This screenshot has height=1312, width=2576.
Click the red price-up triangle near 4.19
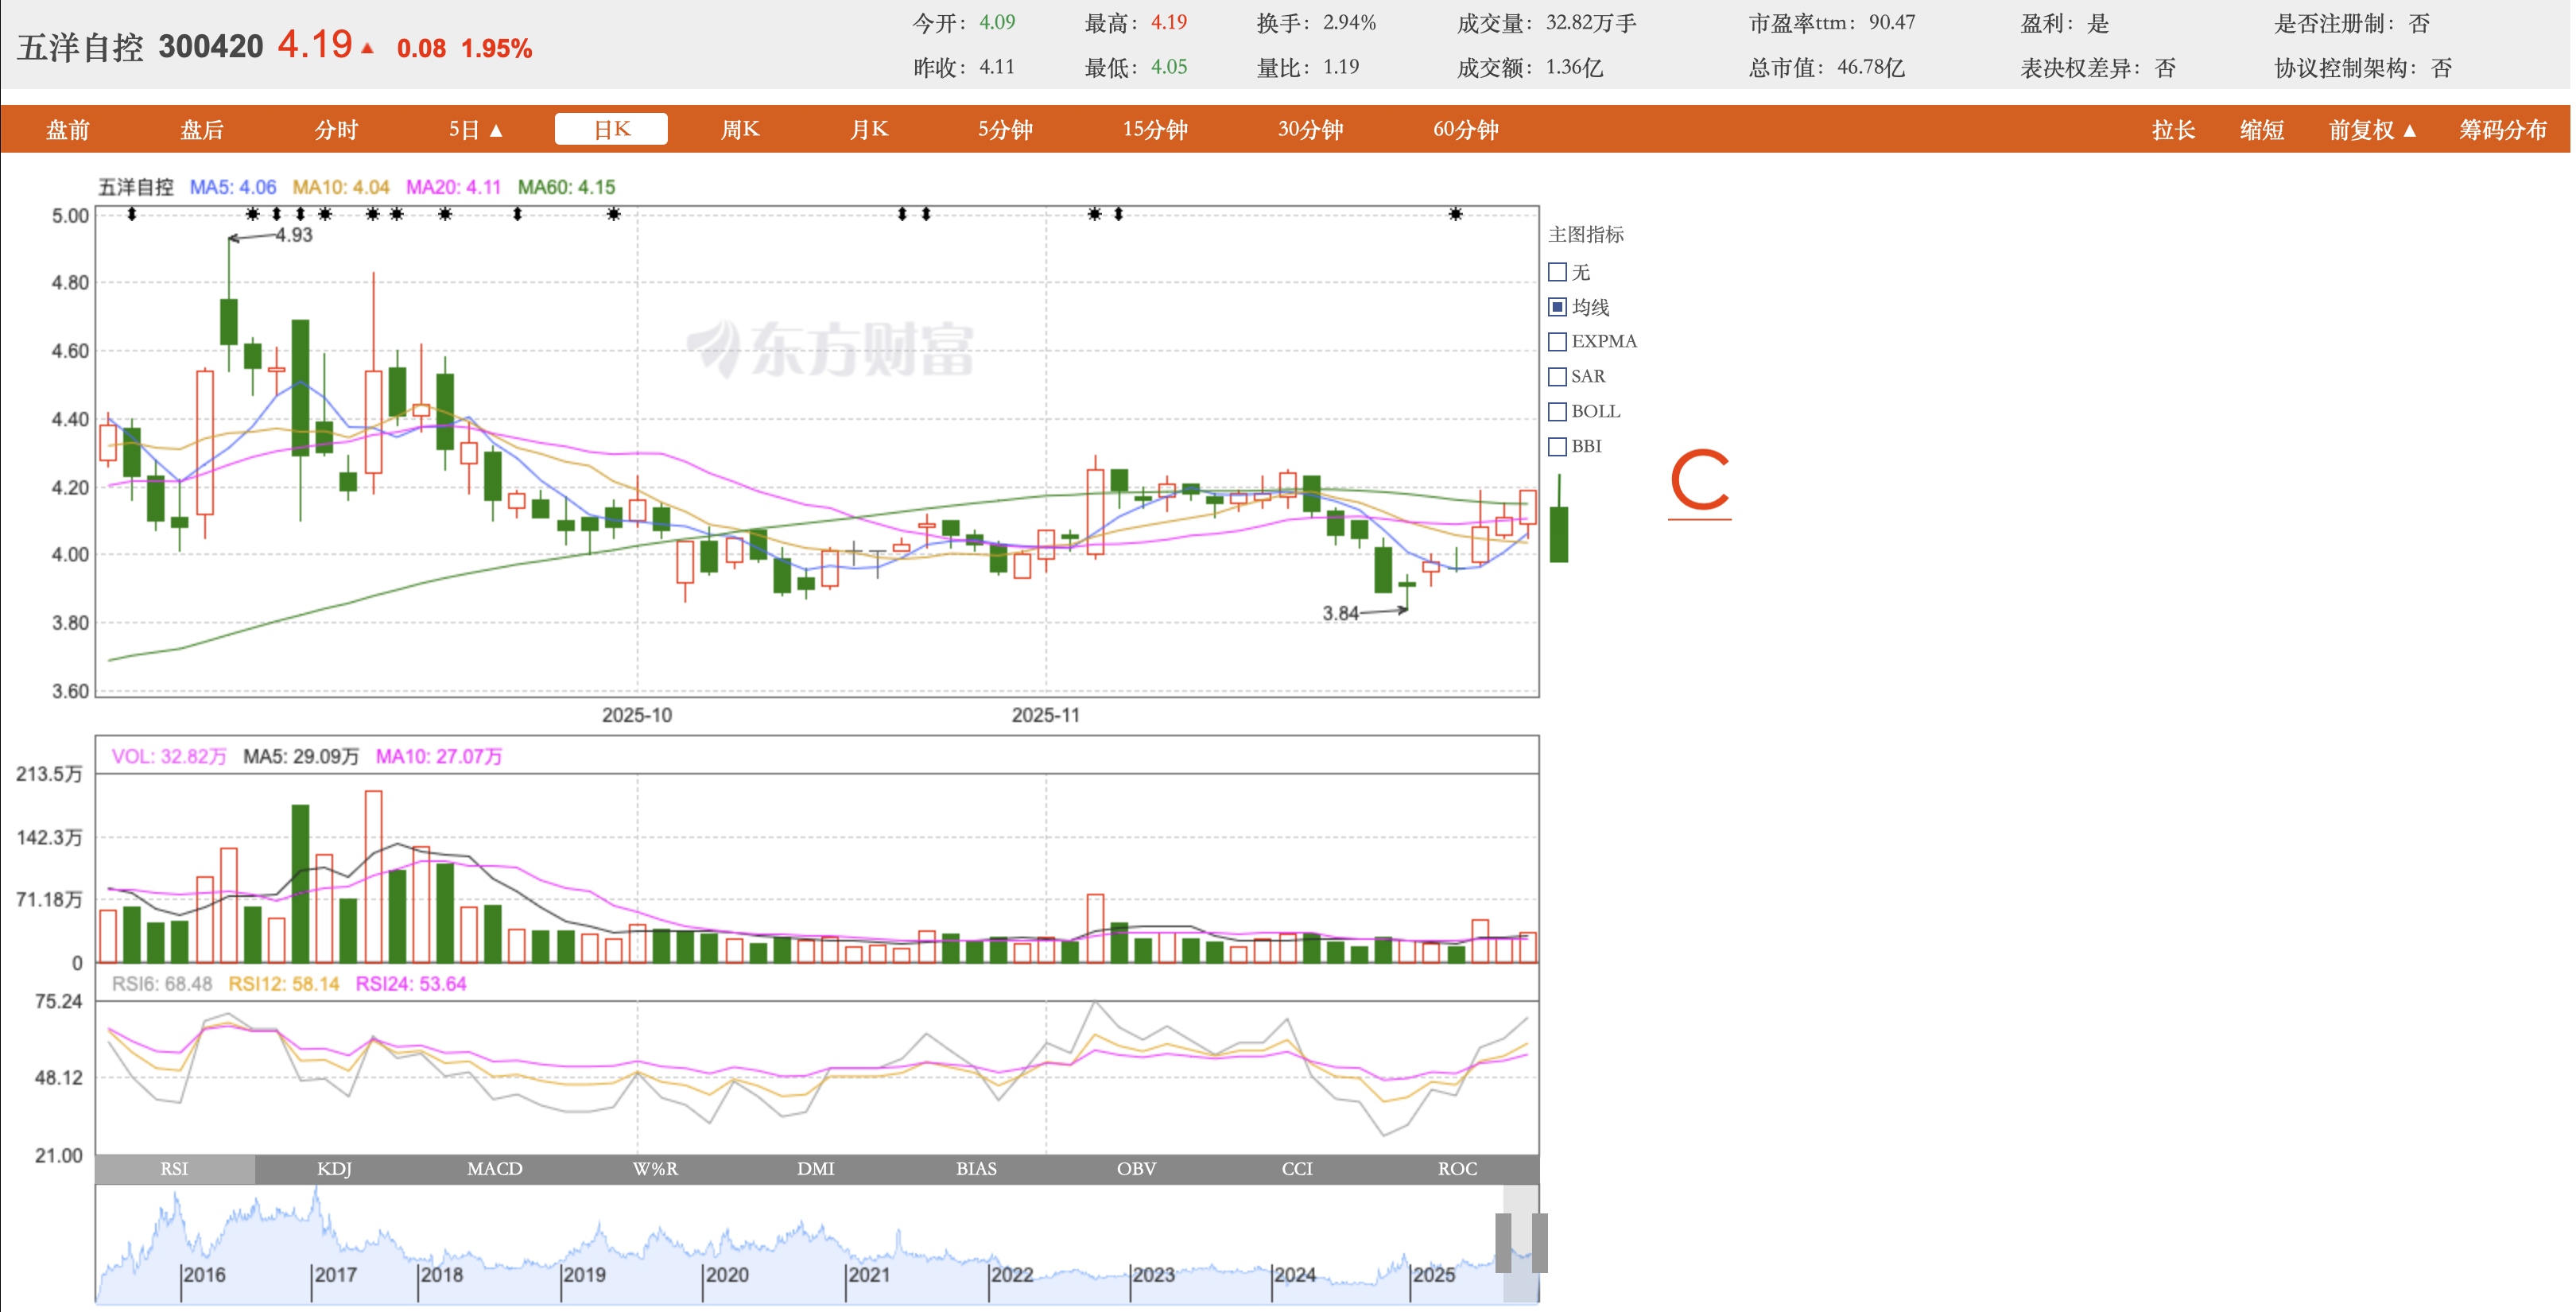pos(367,48)
